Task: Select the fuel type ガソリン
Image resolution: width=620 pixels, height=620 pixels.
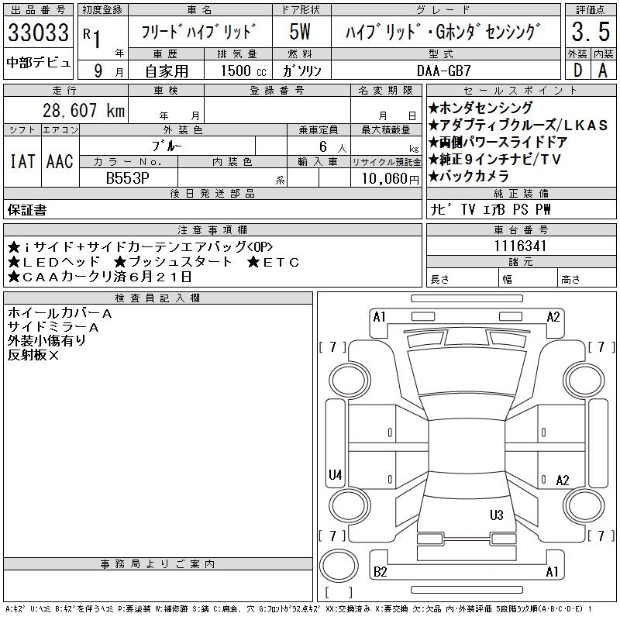Action: 301,71
